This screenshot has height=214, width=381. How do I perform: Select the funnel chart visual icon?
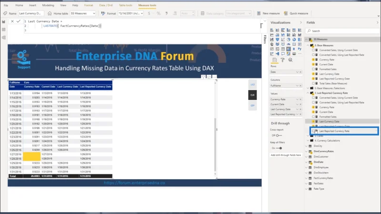tap(277, 39)
